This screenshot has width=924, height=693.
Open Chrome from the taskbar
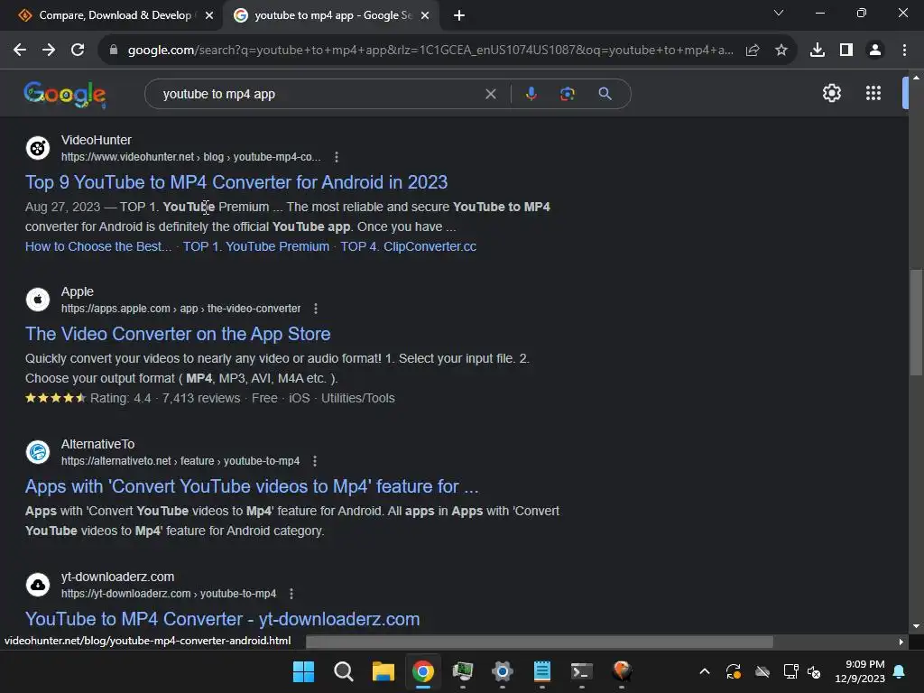tap(422, 671)
